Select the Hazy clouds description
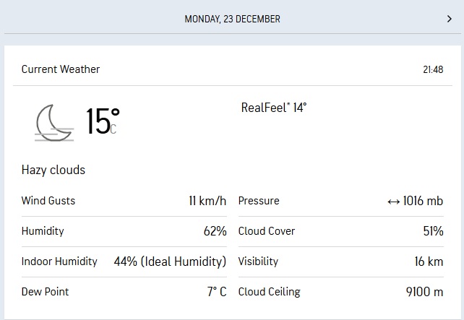 [53, 170]
